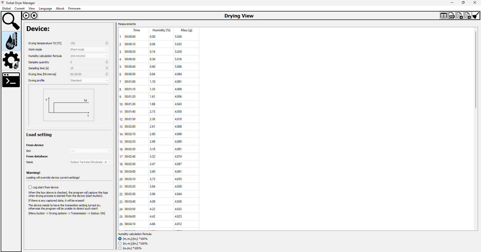Stop drying with the stop icon

coord(34,15)
